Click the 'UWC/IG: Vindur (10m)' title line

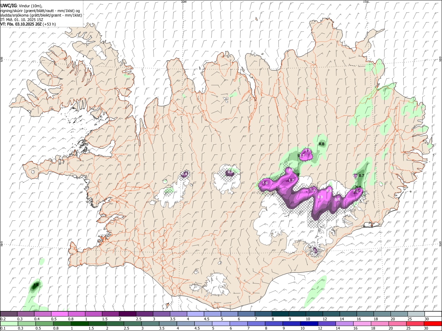point(21,6)
